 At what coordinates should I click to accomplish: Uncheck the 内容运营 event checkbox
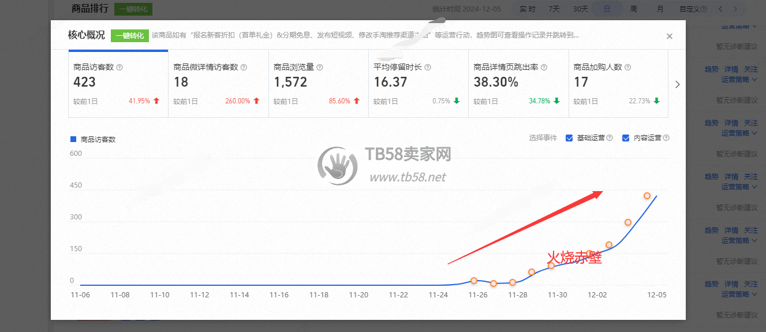(626, 138)
